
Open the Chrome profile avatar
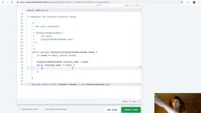click(x=194, y=2)
